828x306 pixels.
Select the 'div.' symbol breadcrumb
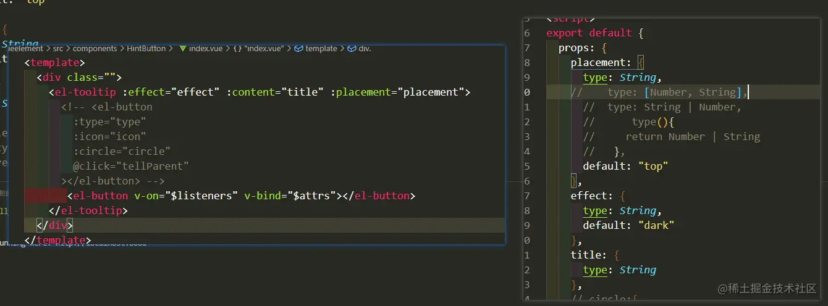coord(359,48)
